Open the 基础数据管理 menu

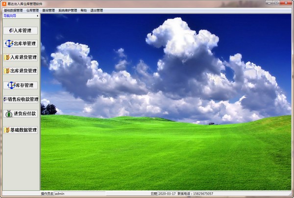pyautogui.click(x=13, y=10)
